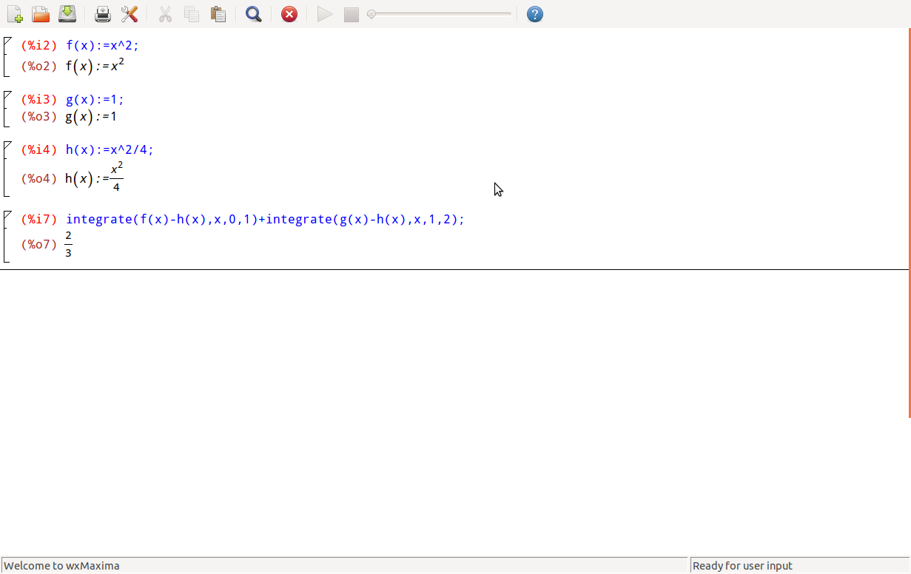
Task: Open a file with the folder icon
Action: tap(41, 14)
